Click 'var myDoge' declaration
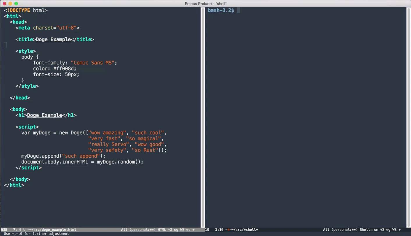The width and height of the screenshot is (411, 236). click(36, 133)
